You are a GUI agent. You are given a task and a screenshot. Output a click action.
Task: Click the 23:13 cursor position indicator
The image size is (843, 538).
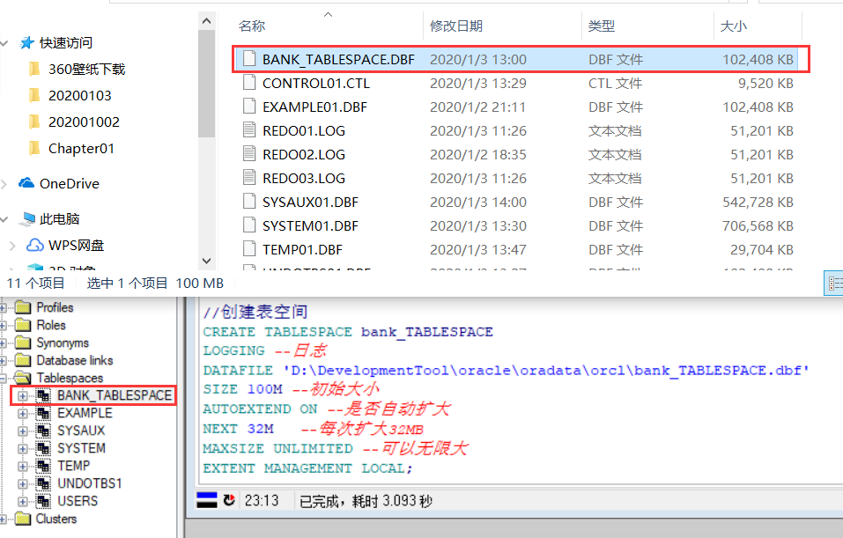point(262,501)
